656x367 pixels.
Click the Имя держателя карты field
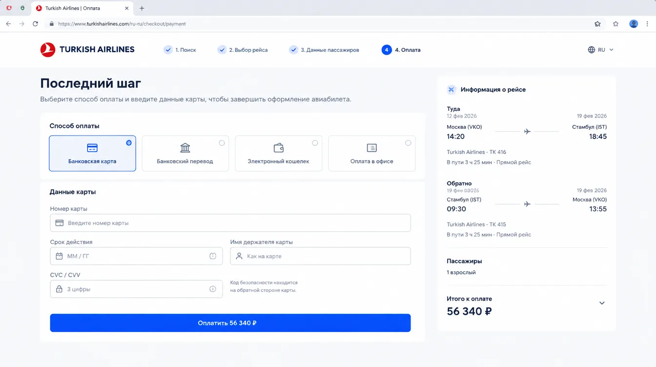[x=320, y=256]
